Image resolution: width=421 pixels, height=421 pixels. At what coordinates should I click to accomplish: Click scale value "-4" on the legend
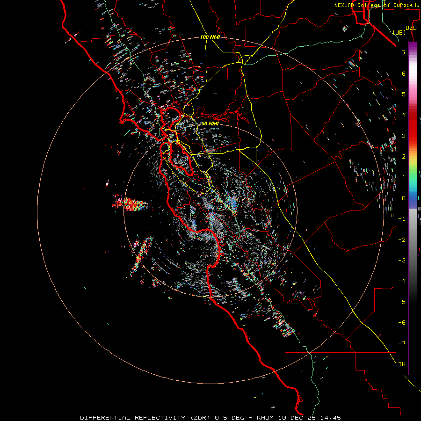(402, 281)
